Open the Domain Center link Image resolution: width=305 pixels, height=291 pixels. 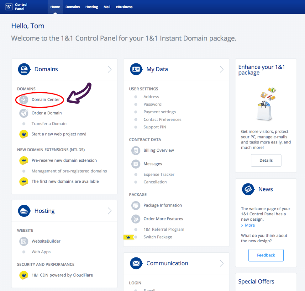pyautogui.click(x=46, y=100)
